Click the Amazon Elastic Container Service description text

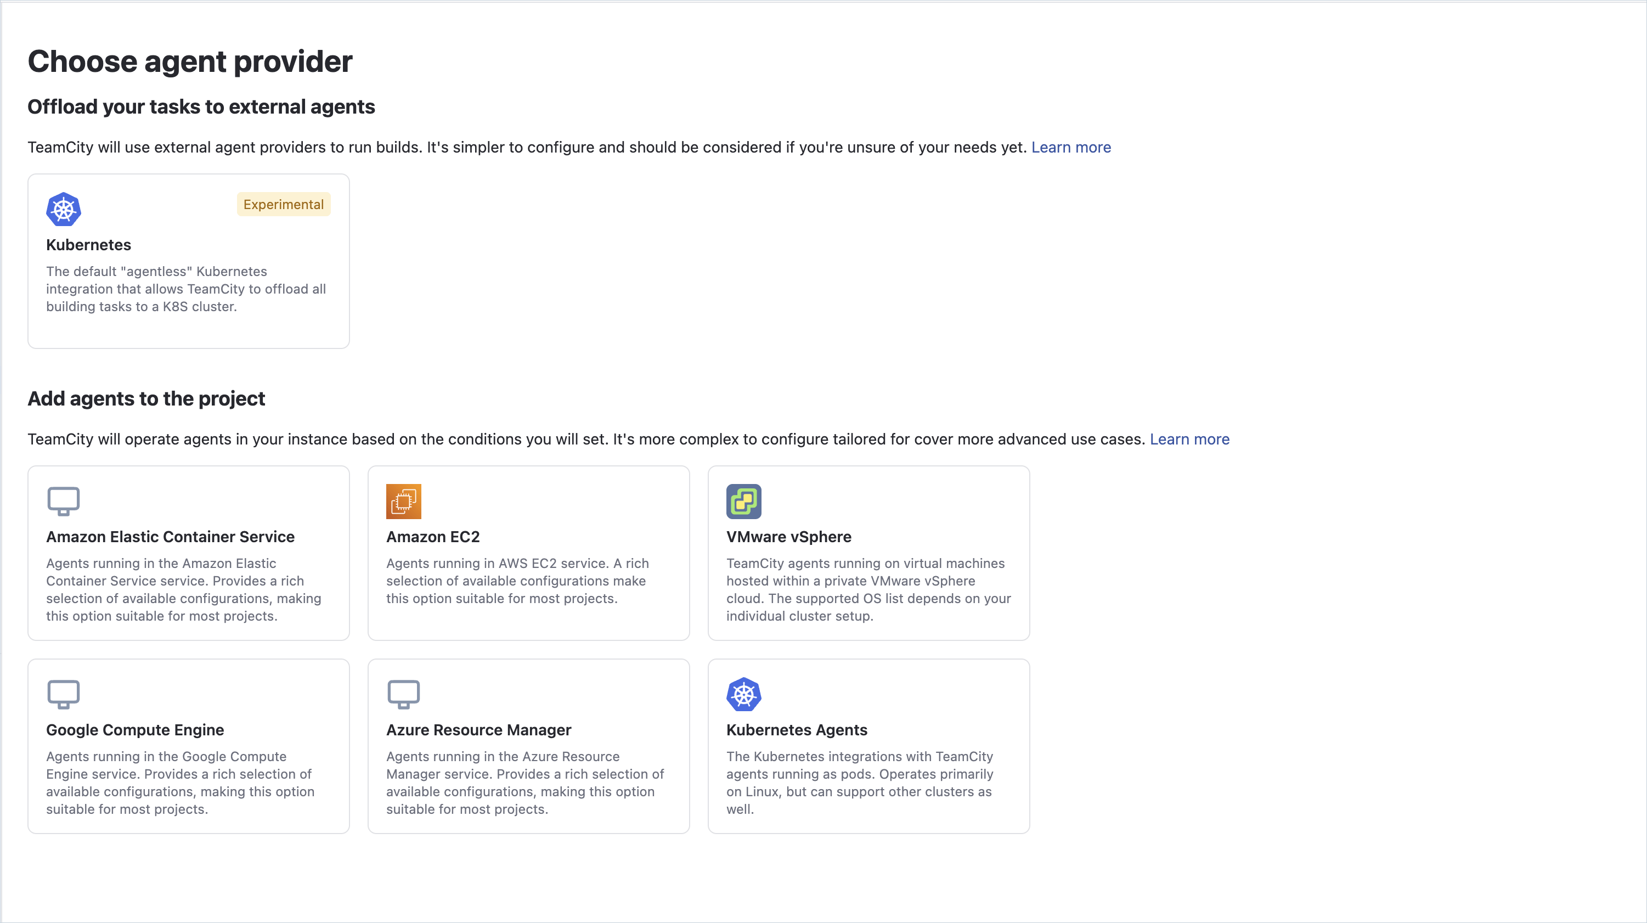(183, 590)
